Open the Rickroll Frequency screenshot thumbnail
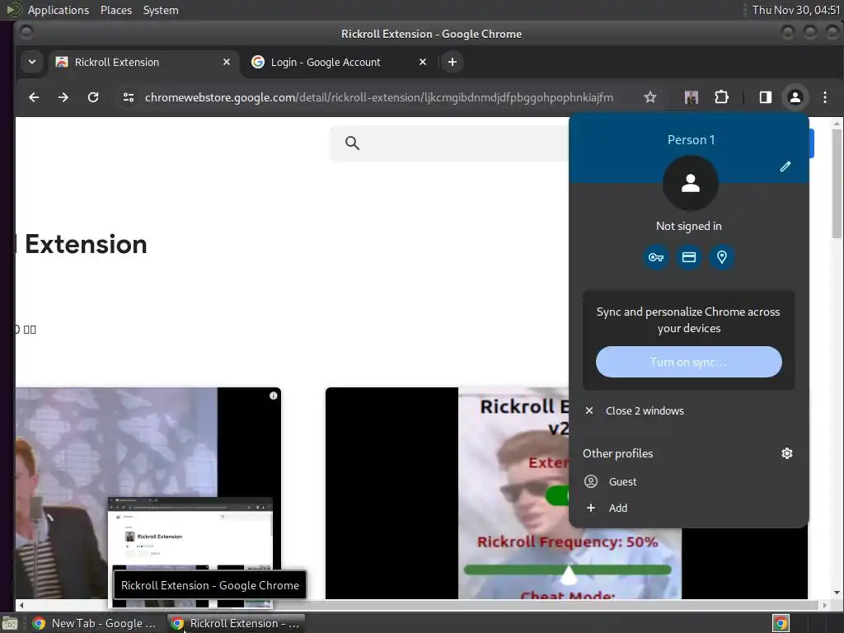 tap(447, 493)
